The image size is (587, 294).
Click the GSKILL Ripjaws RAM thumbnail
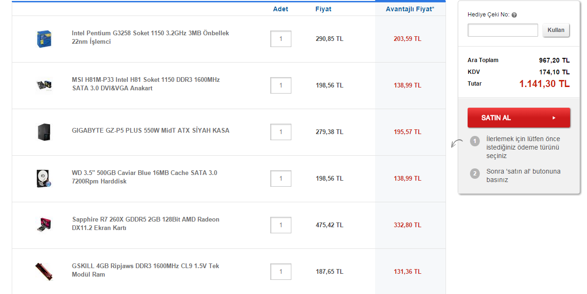pyautogui.click(x=44, y=271)
